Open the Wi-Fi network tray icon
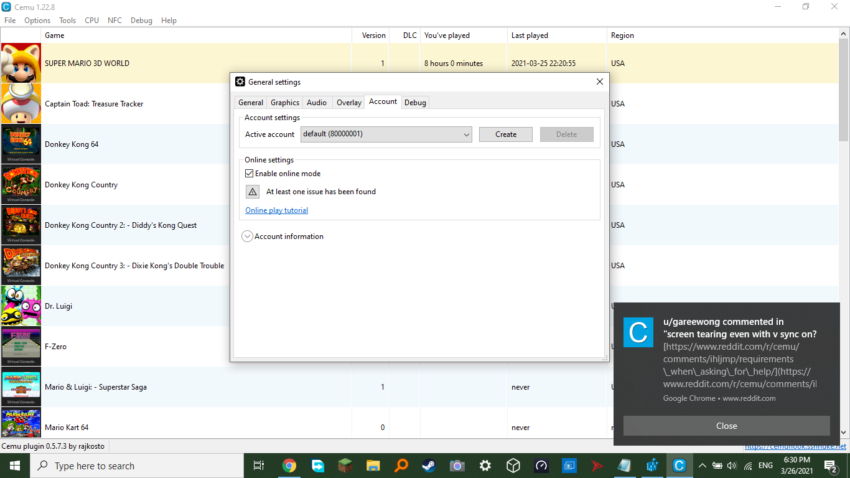The image size is (850, 478). 748,466
